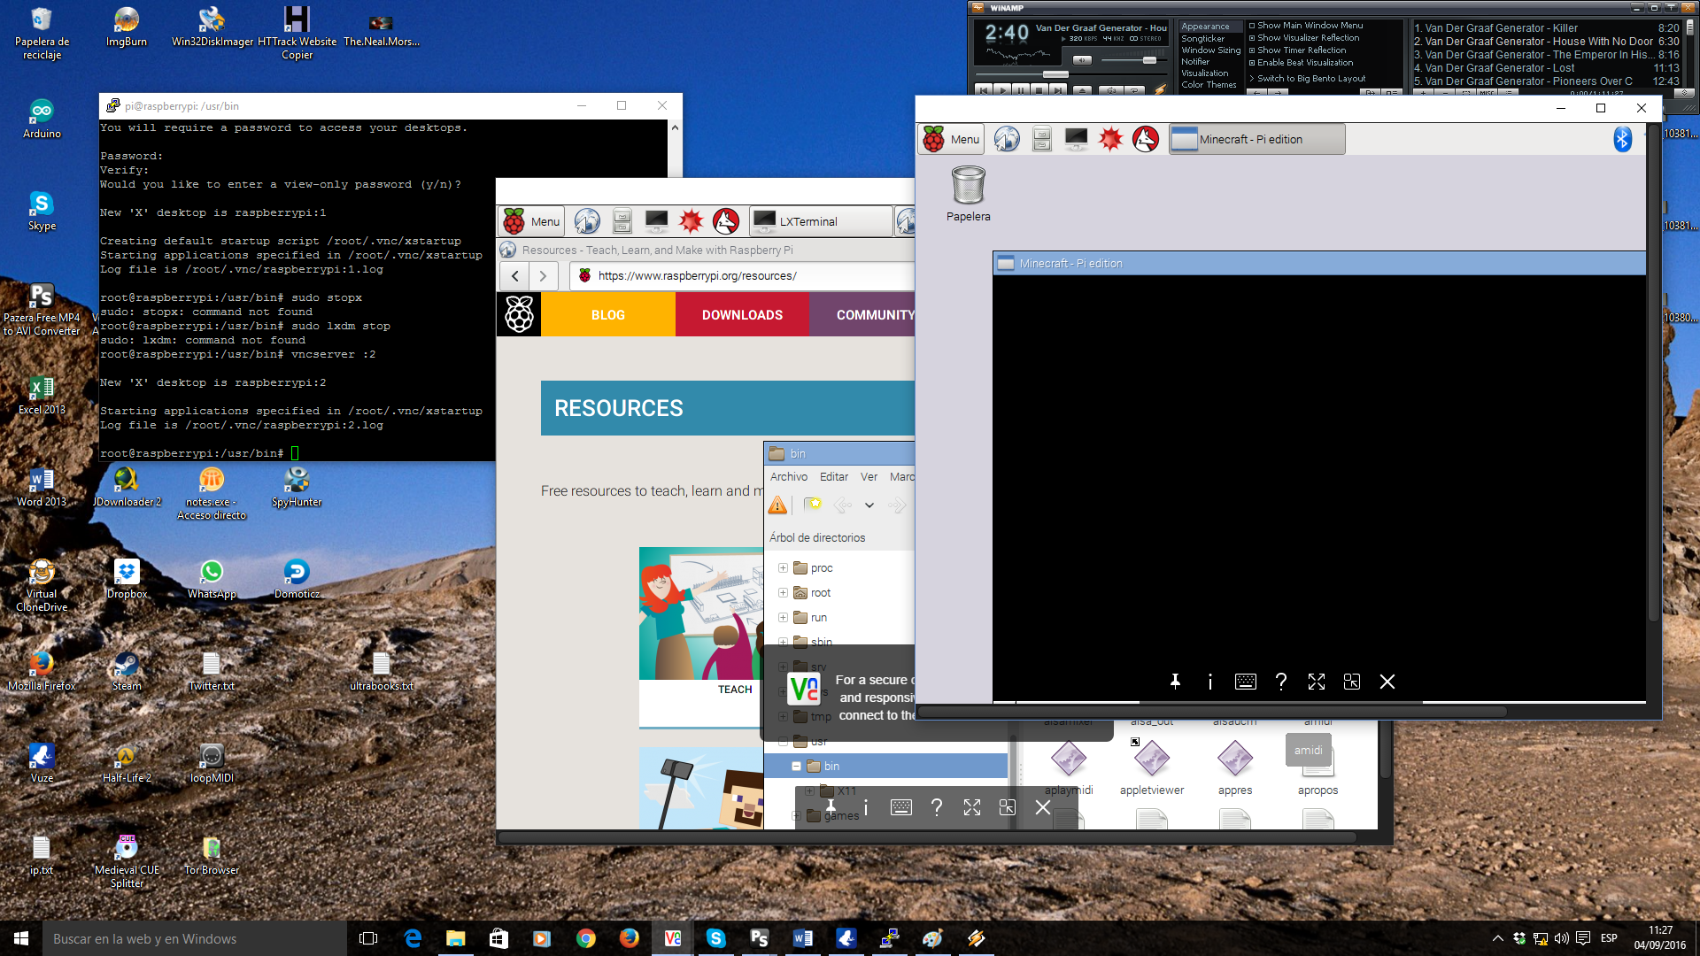Launch Wolfram icon in Minecraft VNC panel
1700x956 pixels.
1146,139
